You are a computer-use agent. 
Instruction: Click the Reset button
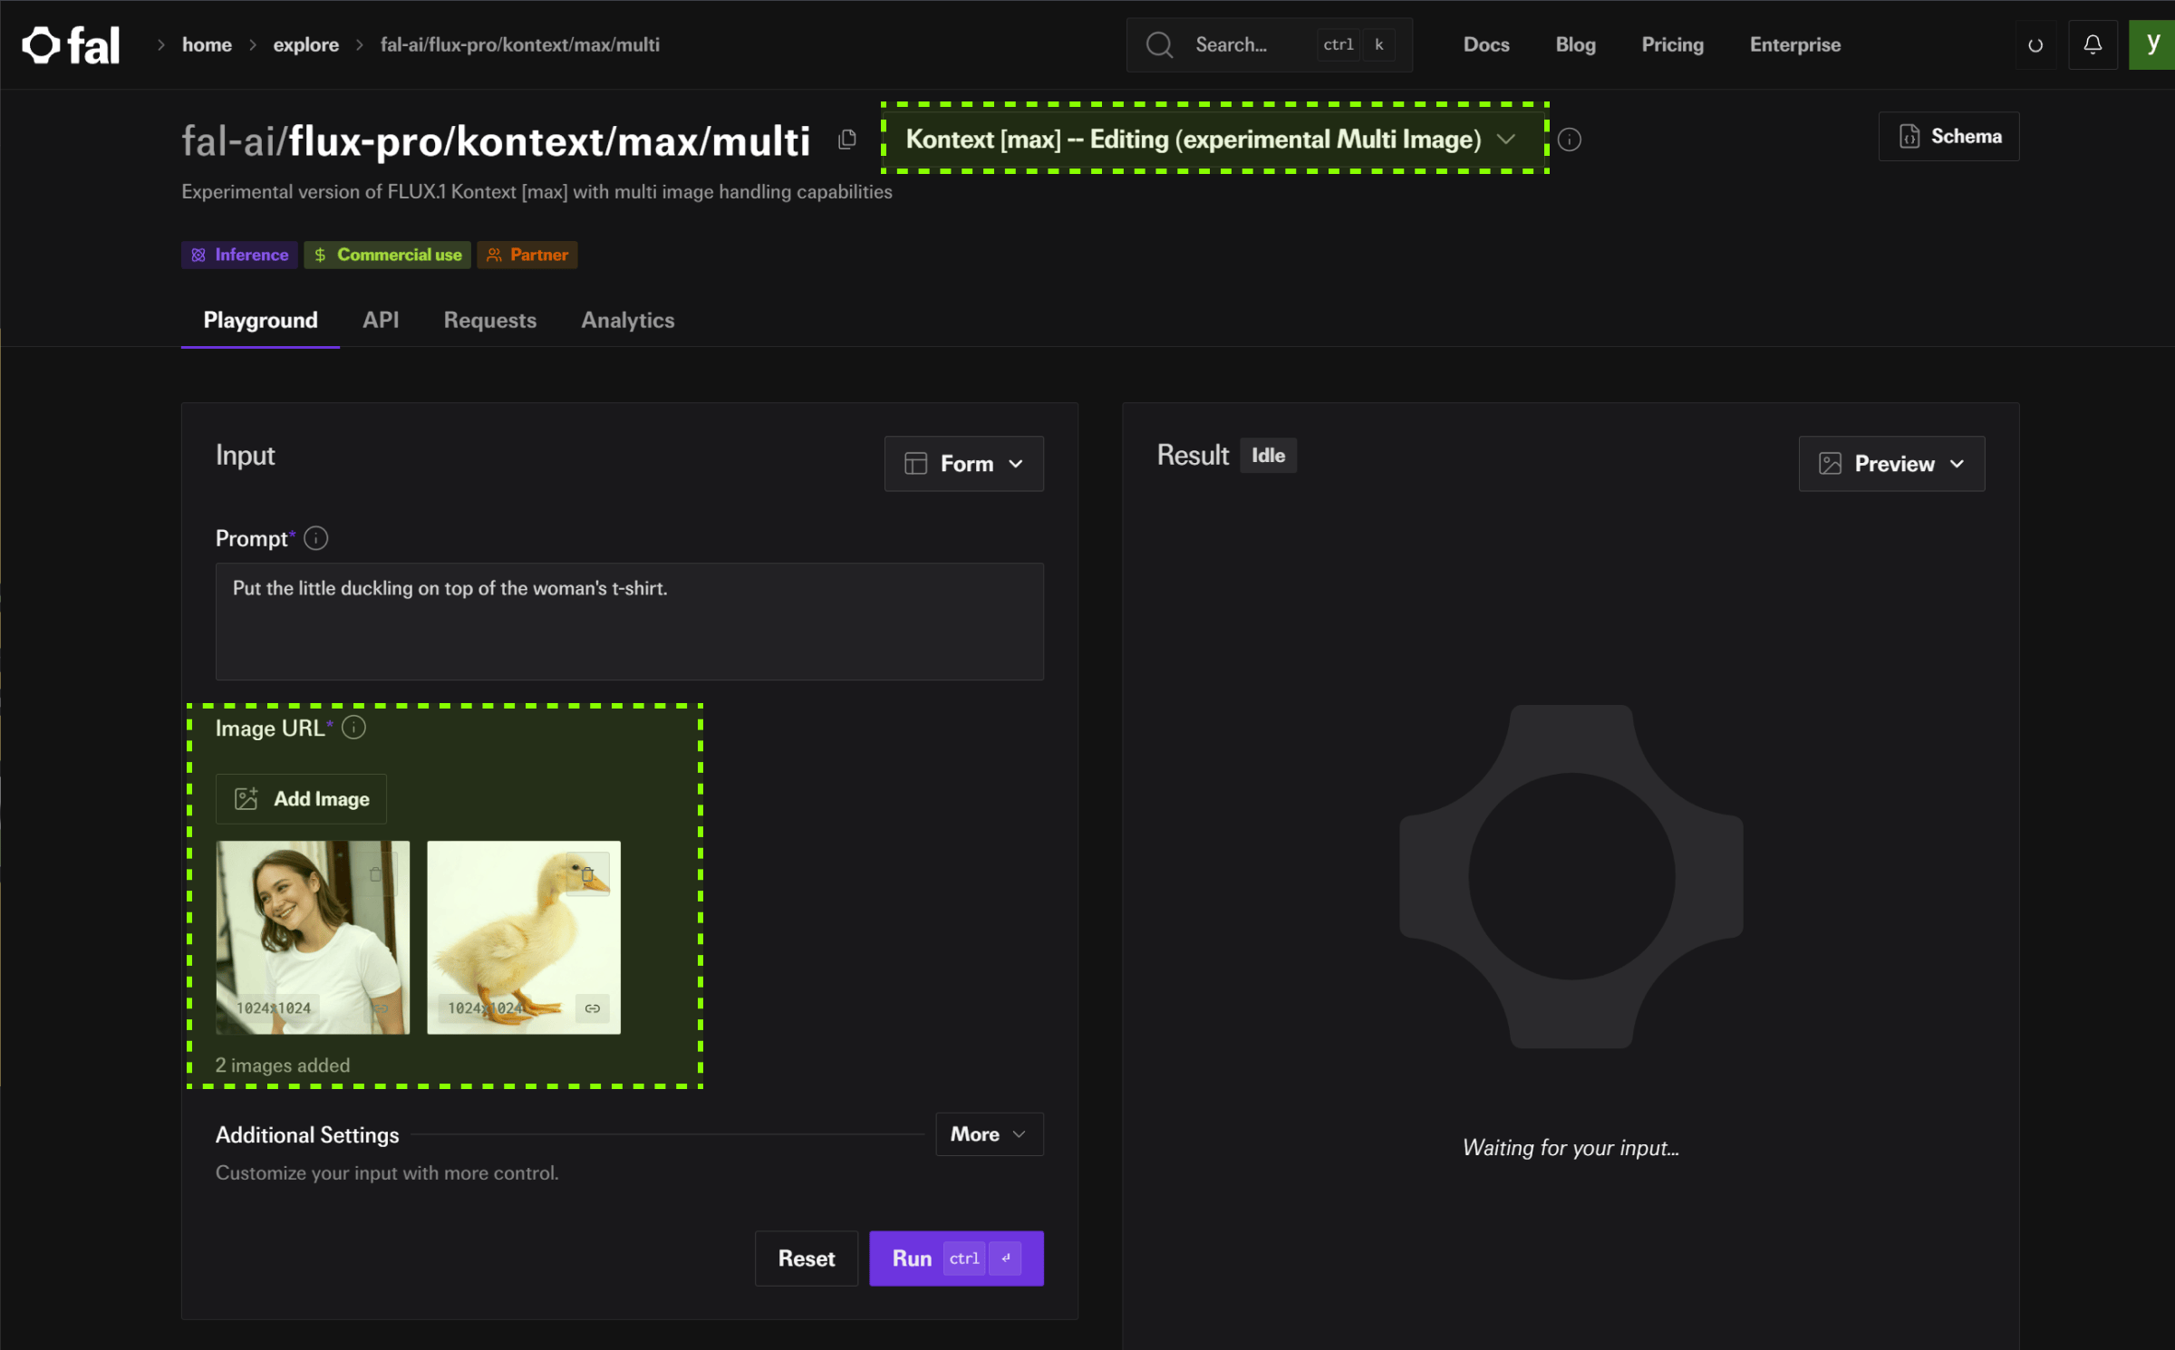807,1258
